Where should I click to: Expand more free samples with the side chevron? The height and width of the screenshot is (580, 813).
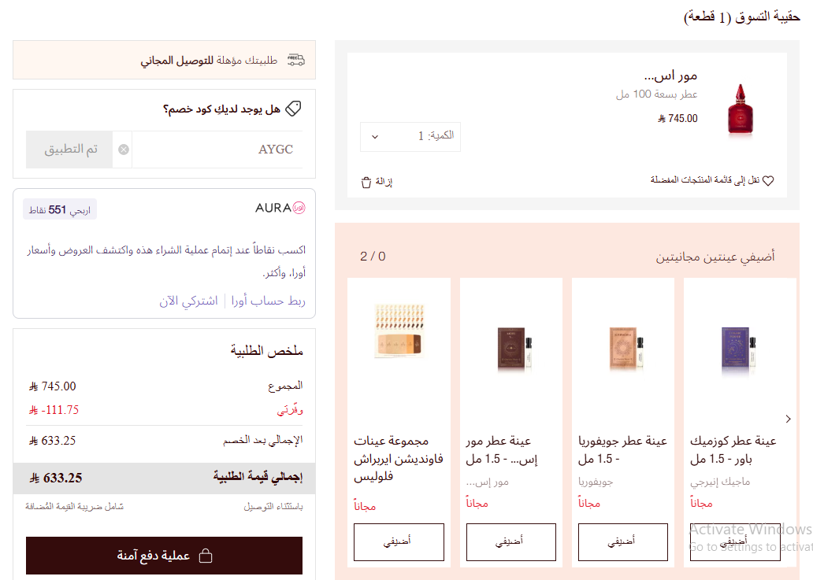pos(787,419)
